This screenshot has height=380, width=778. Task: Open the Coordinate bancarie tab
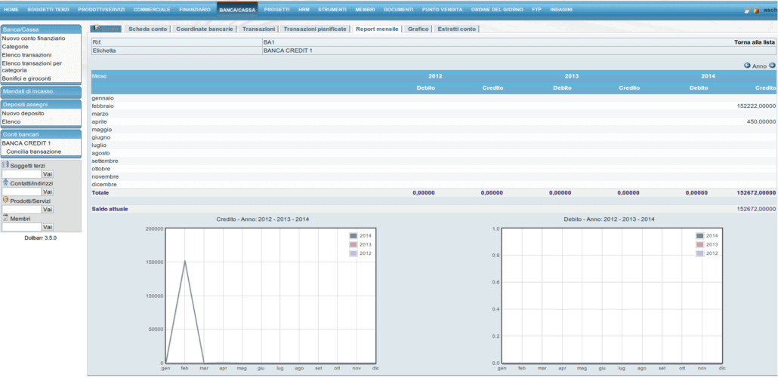pyautogui.click(x=204, y=29)
